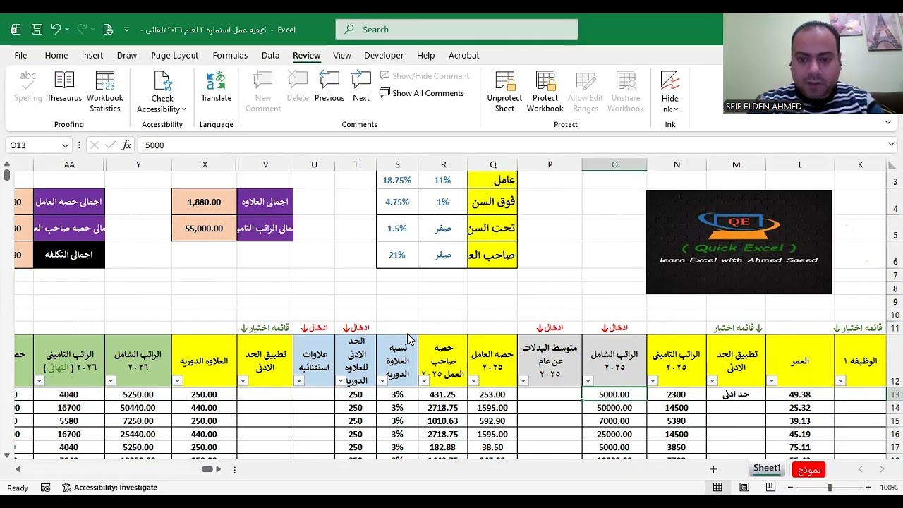Run the Check Accessibility tool
This screenshot has width=903, height=508.
pos(162,92)
